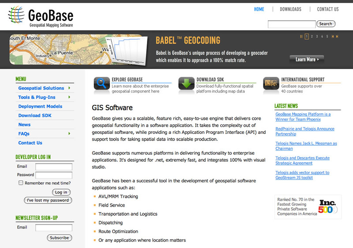The height and width of the screenshot is (248, 353).
Task: Click the Log in button
Action: click(x=61, y=192)
